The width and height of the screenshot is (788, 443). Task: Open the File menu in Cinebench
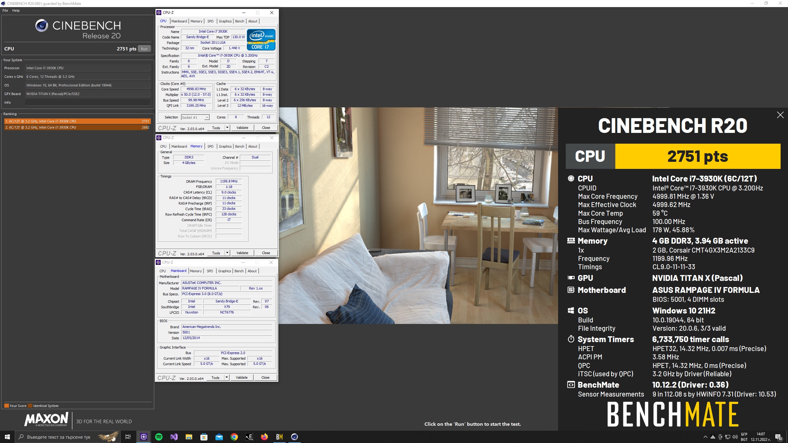[5, 10]
